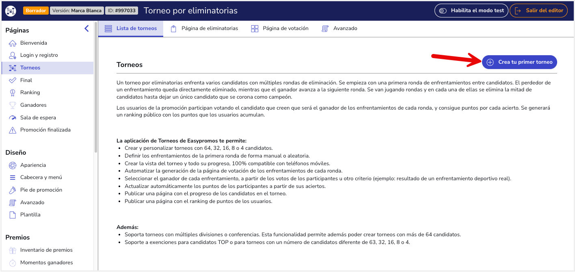Collapse the Páginas sidebar with the chevron
The height and width of the screenshot is (272, 575).
click(x=86, y=28)
